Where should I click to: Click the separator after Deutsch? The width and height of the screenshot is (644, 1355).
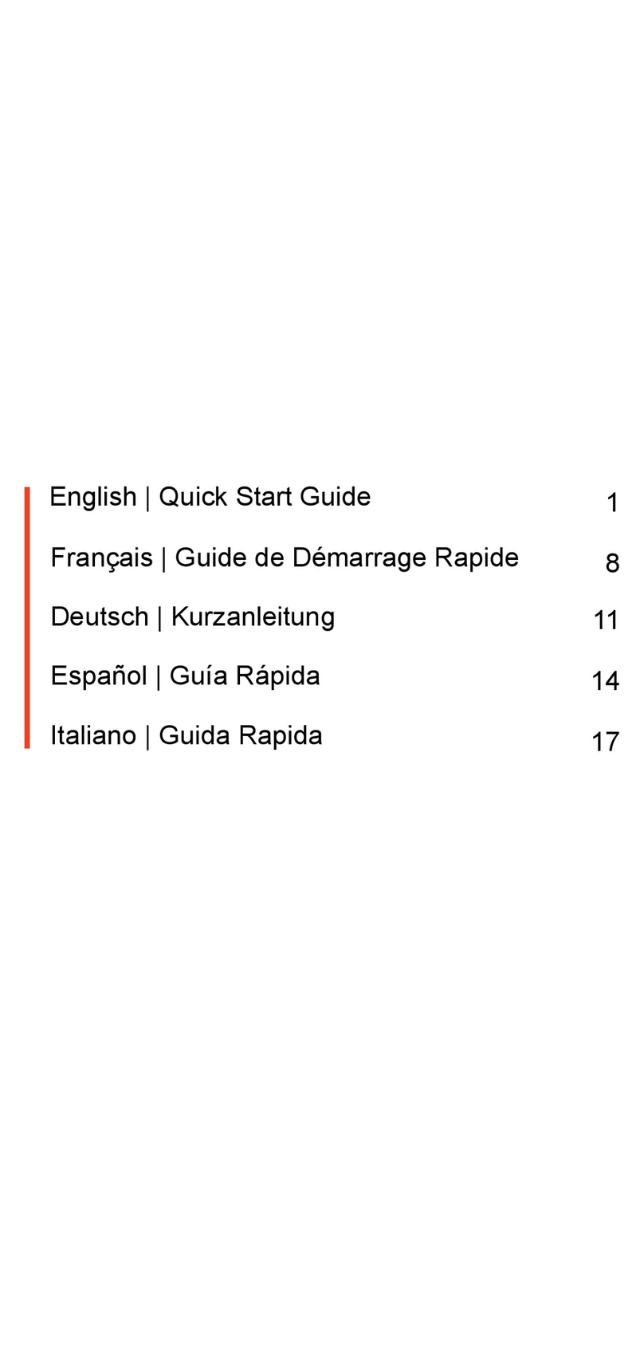click(160, 617)
